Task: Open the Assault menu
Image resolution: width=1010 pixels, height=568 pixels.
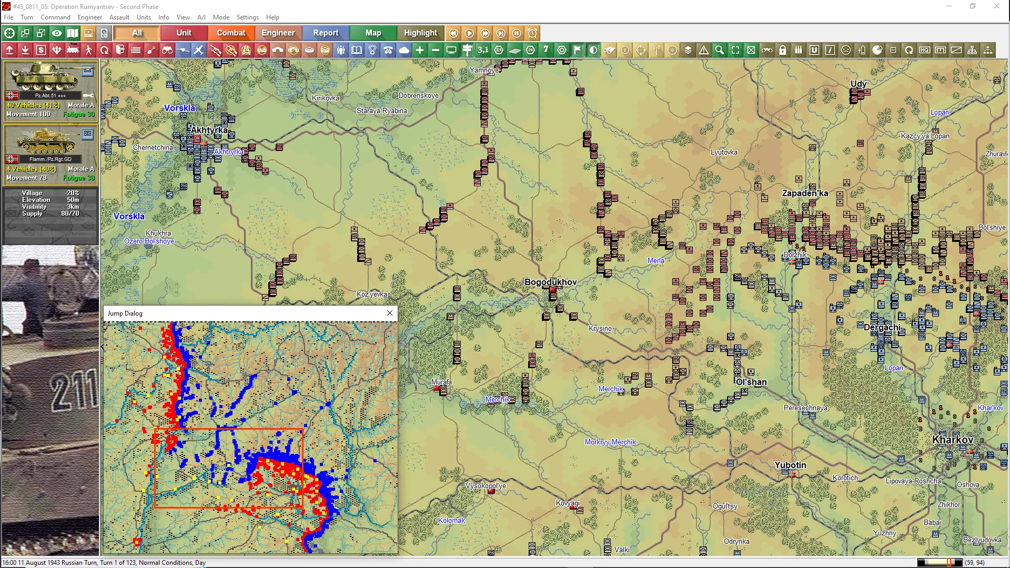Action: 119,17
